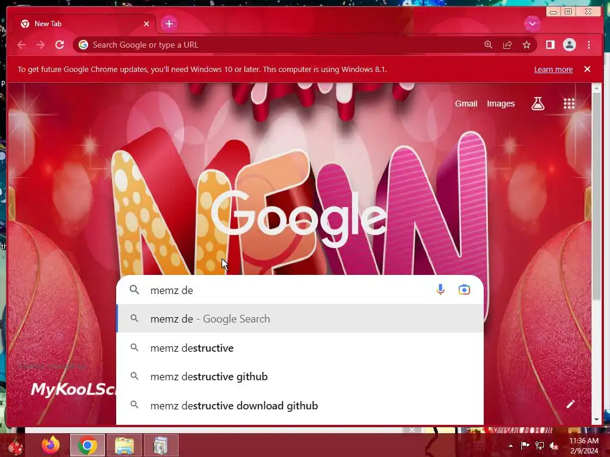Reload the page

coord(60,45)
